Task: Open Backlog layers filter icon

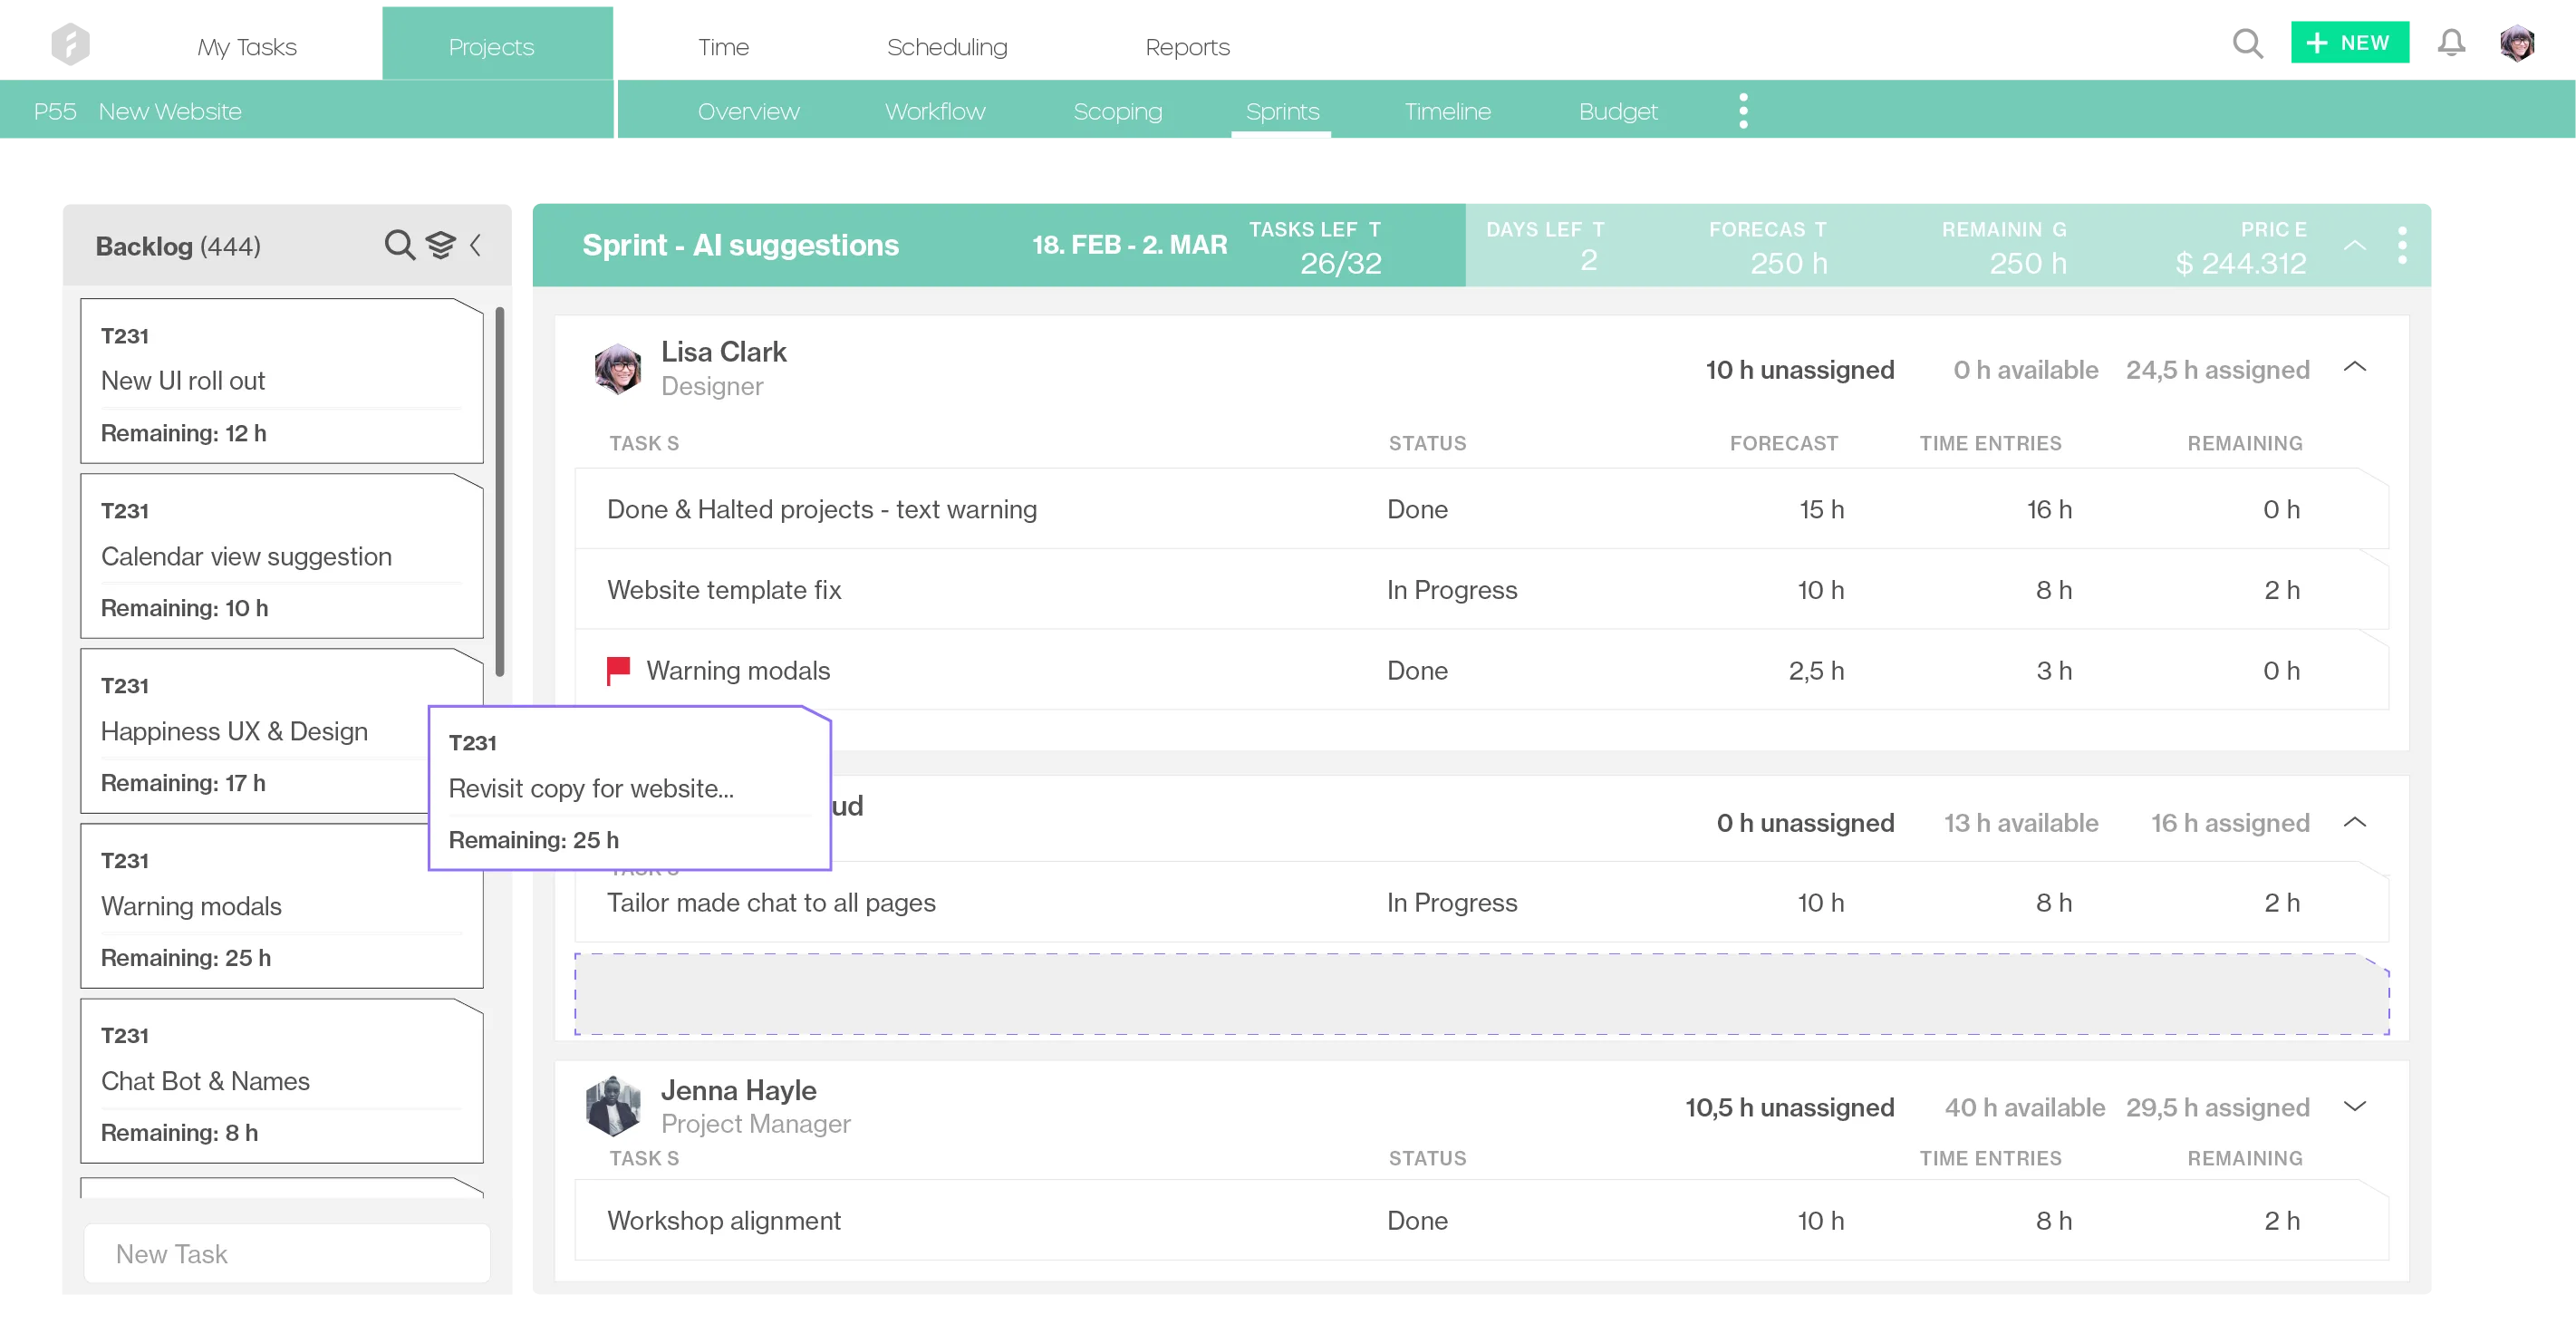Action: (440, 245)
